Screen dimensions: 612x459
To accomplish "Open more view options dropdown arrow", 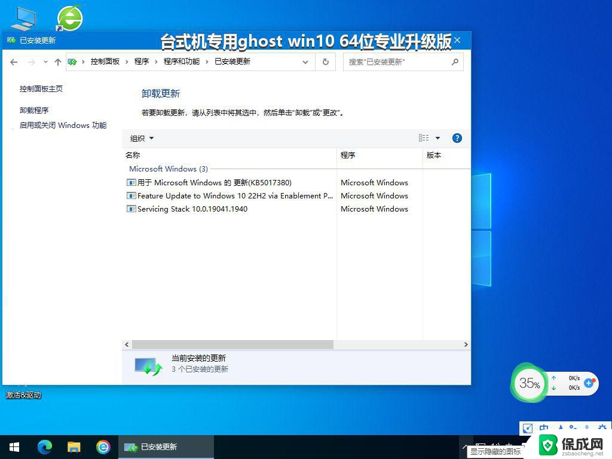I will [437, 138].
